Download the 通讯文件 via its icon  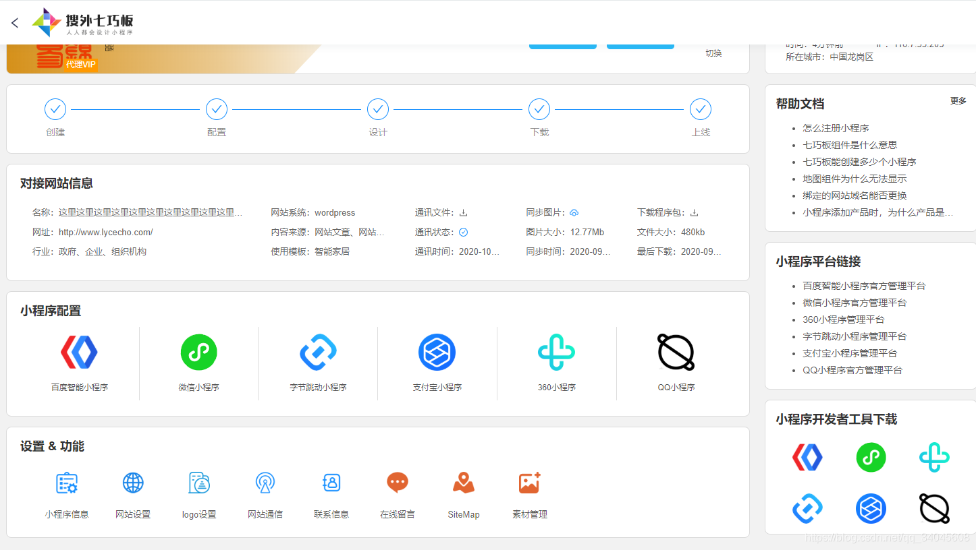[x=464, y=213]
